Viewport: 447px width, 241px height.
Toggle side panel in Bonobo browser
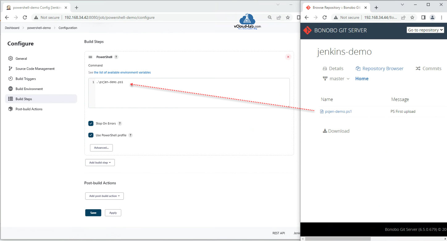coord(424,18)
